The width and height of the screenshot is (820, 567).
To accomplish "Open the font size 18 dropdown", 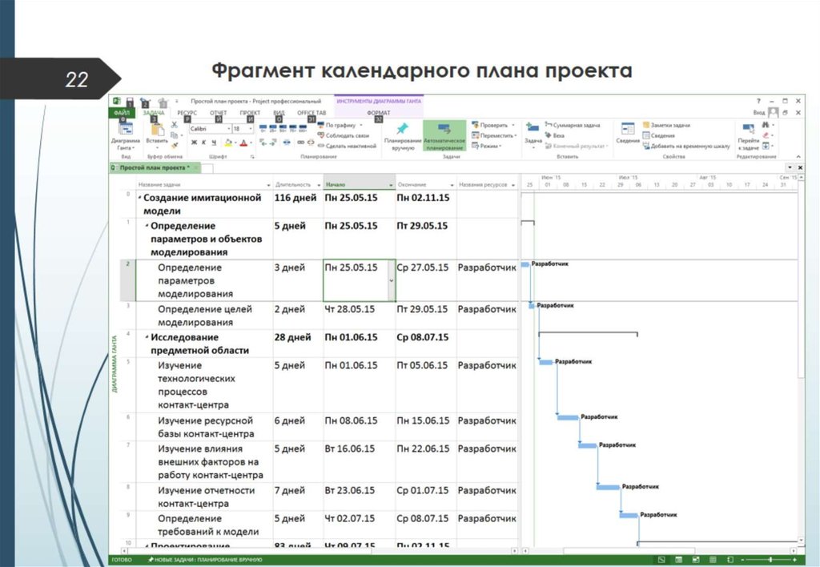I will click(x=251, y=128).
